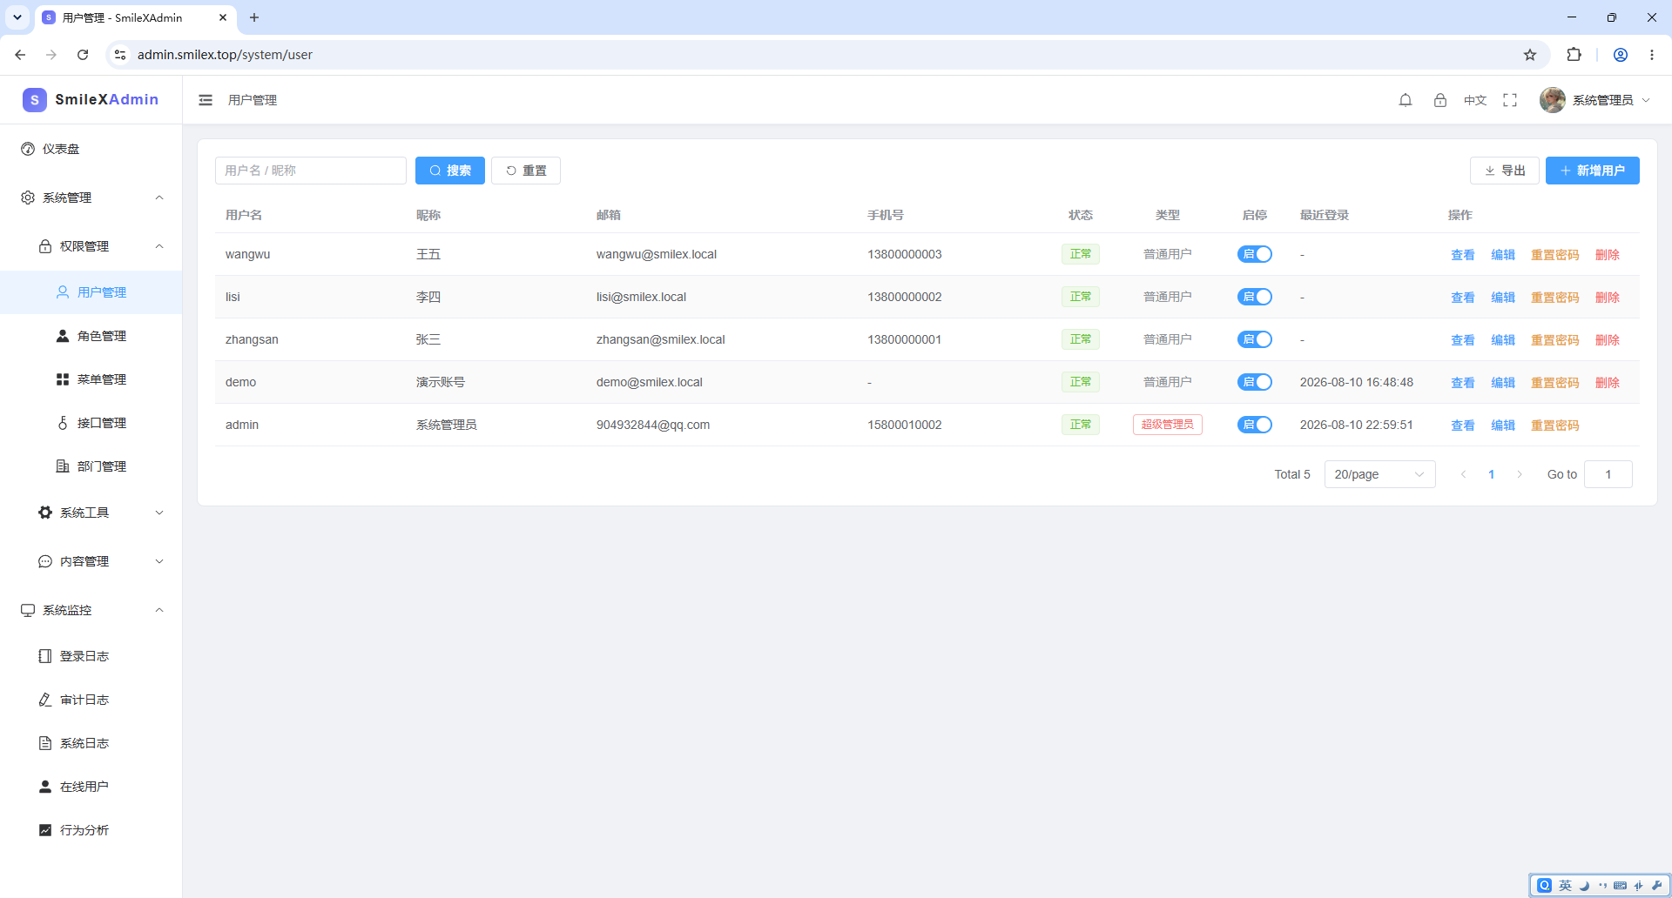Toggle enable switch for admin

pos(1255,425)
